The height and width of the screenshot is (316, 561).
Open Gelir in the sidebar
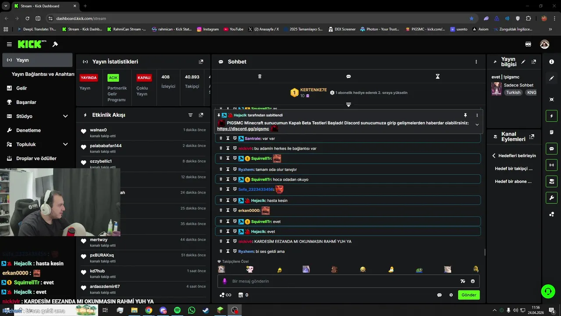click(x=37, y=88)
